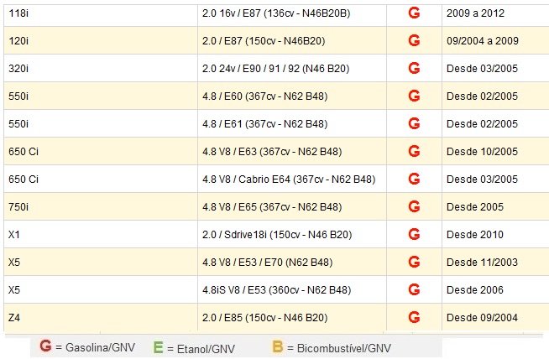Click the date Desde 2006
The height and width of the screenshot is (359, 549).
(475, 289)
